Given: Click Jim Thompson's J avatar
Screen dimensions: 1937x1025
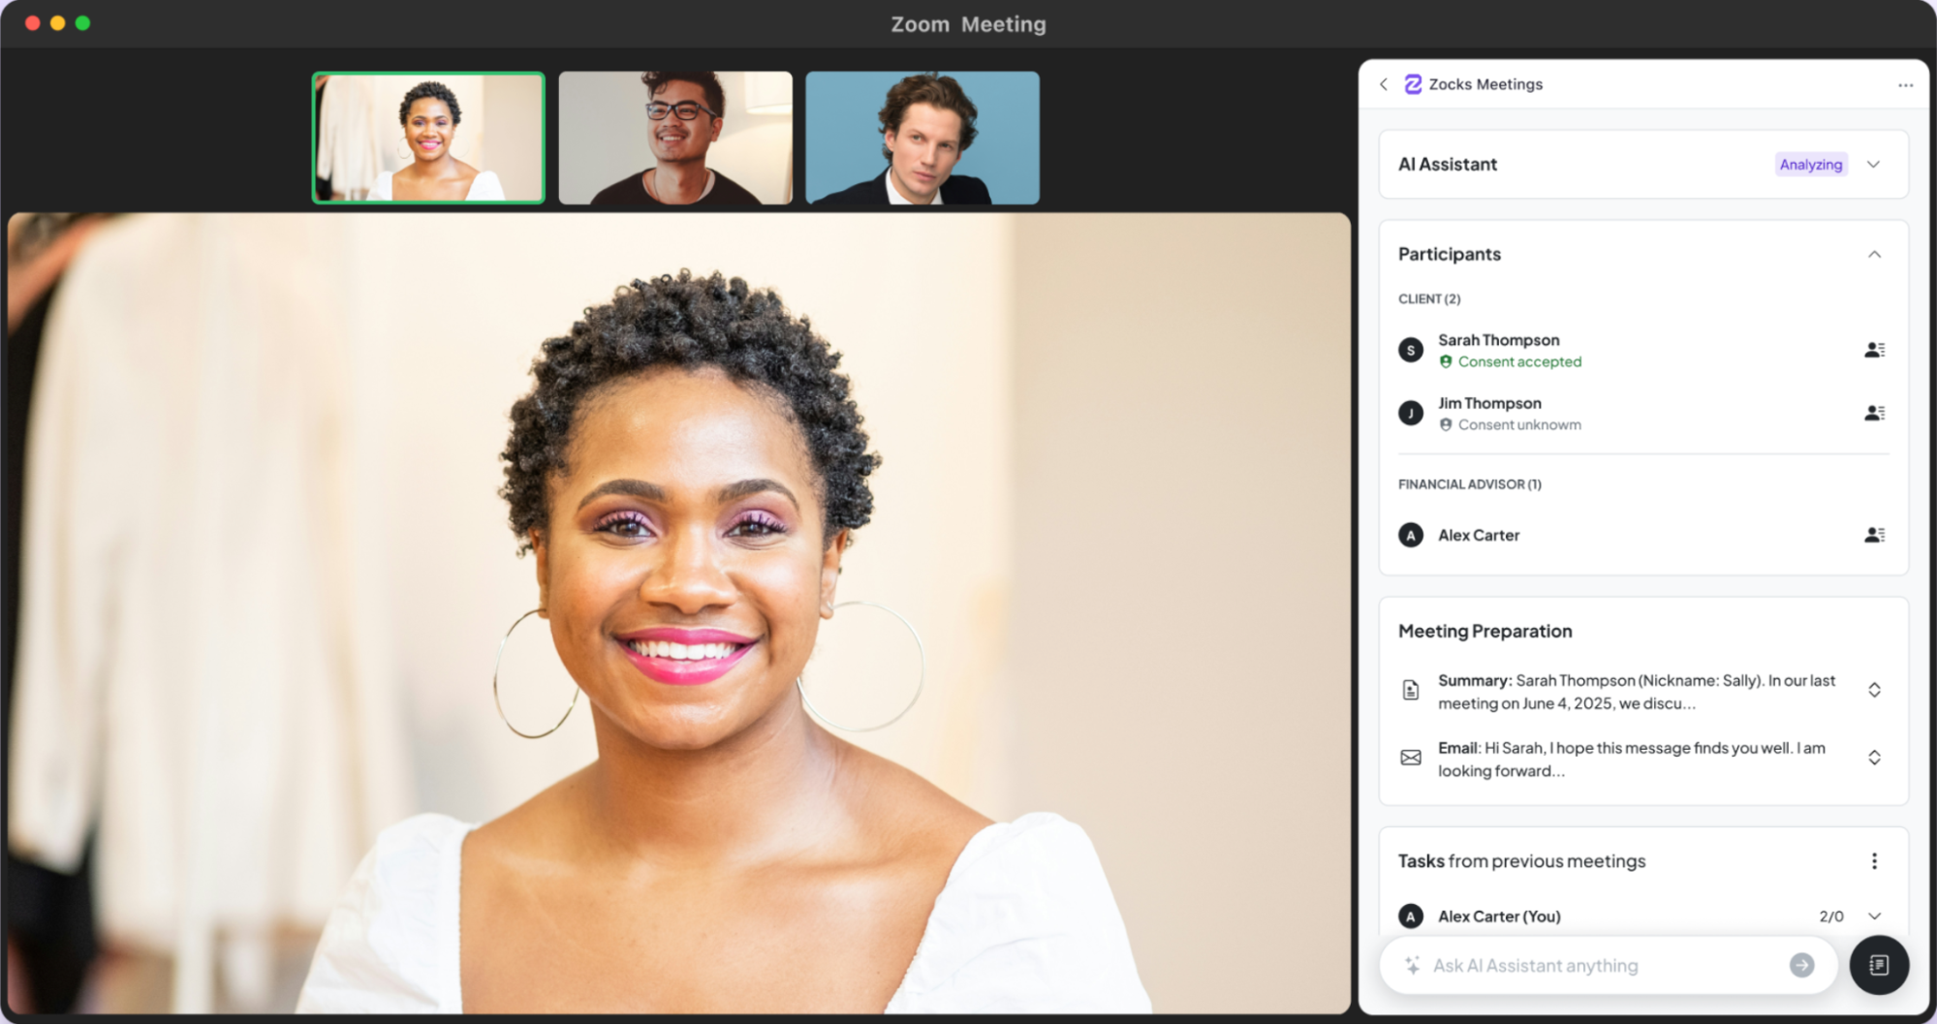Looking at the screenshot, I should [x=1411, y=413].
